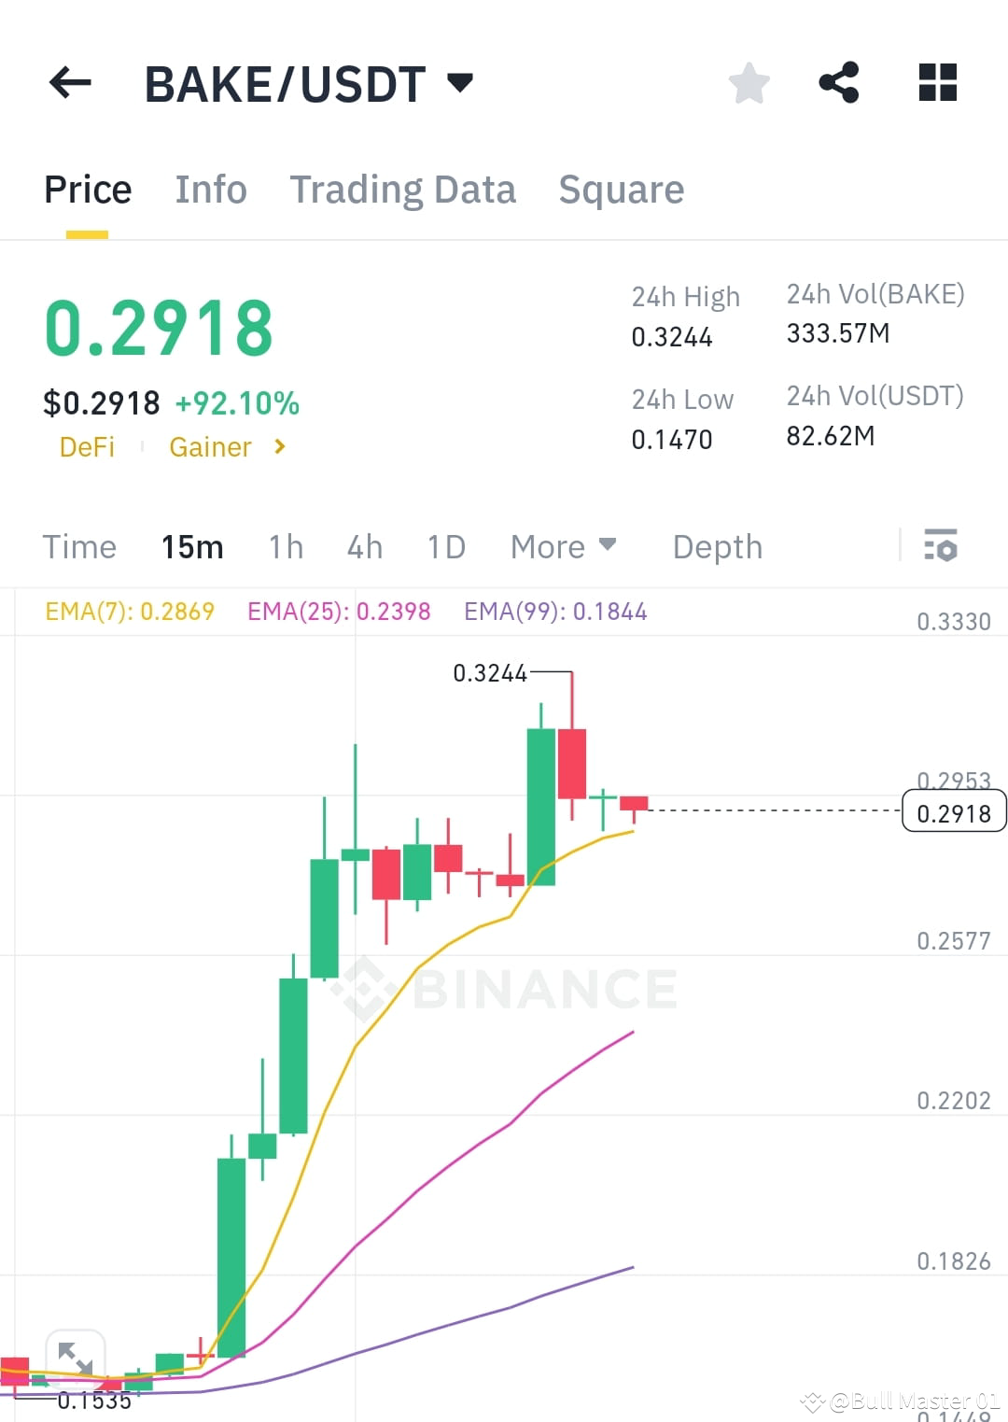The width and height of the screenshot is (1008, 1422).
Task: Open chart indicator settings icon beside Depth
Action: (942, 546)
